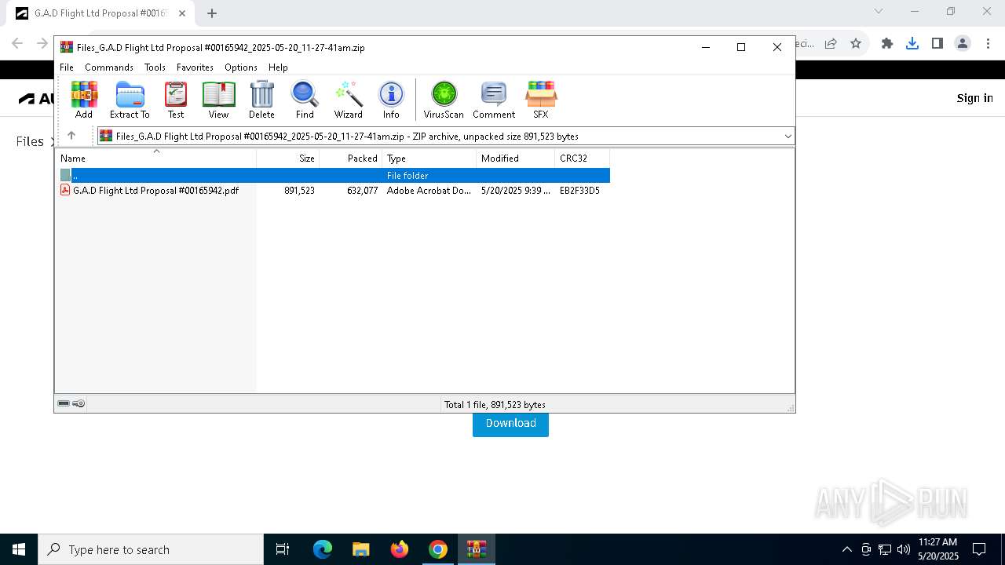
Task: Click the PDF file icon in list
Action: 65,190
